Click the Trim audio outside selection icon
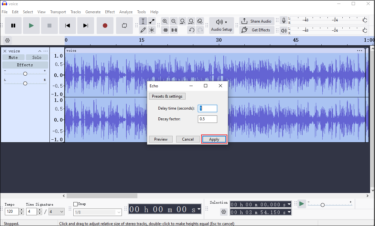The image size is (375, 226). tap(165, 30)
